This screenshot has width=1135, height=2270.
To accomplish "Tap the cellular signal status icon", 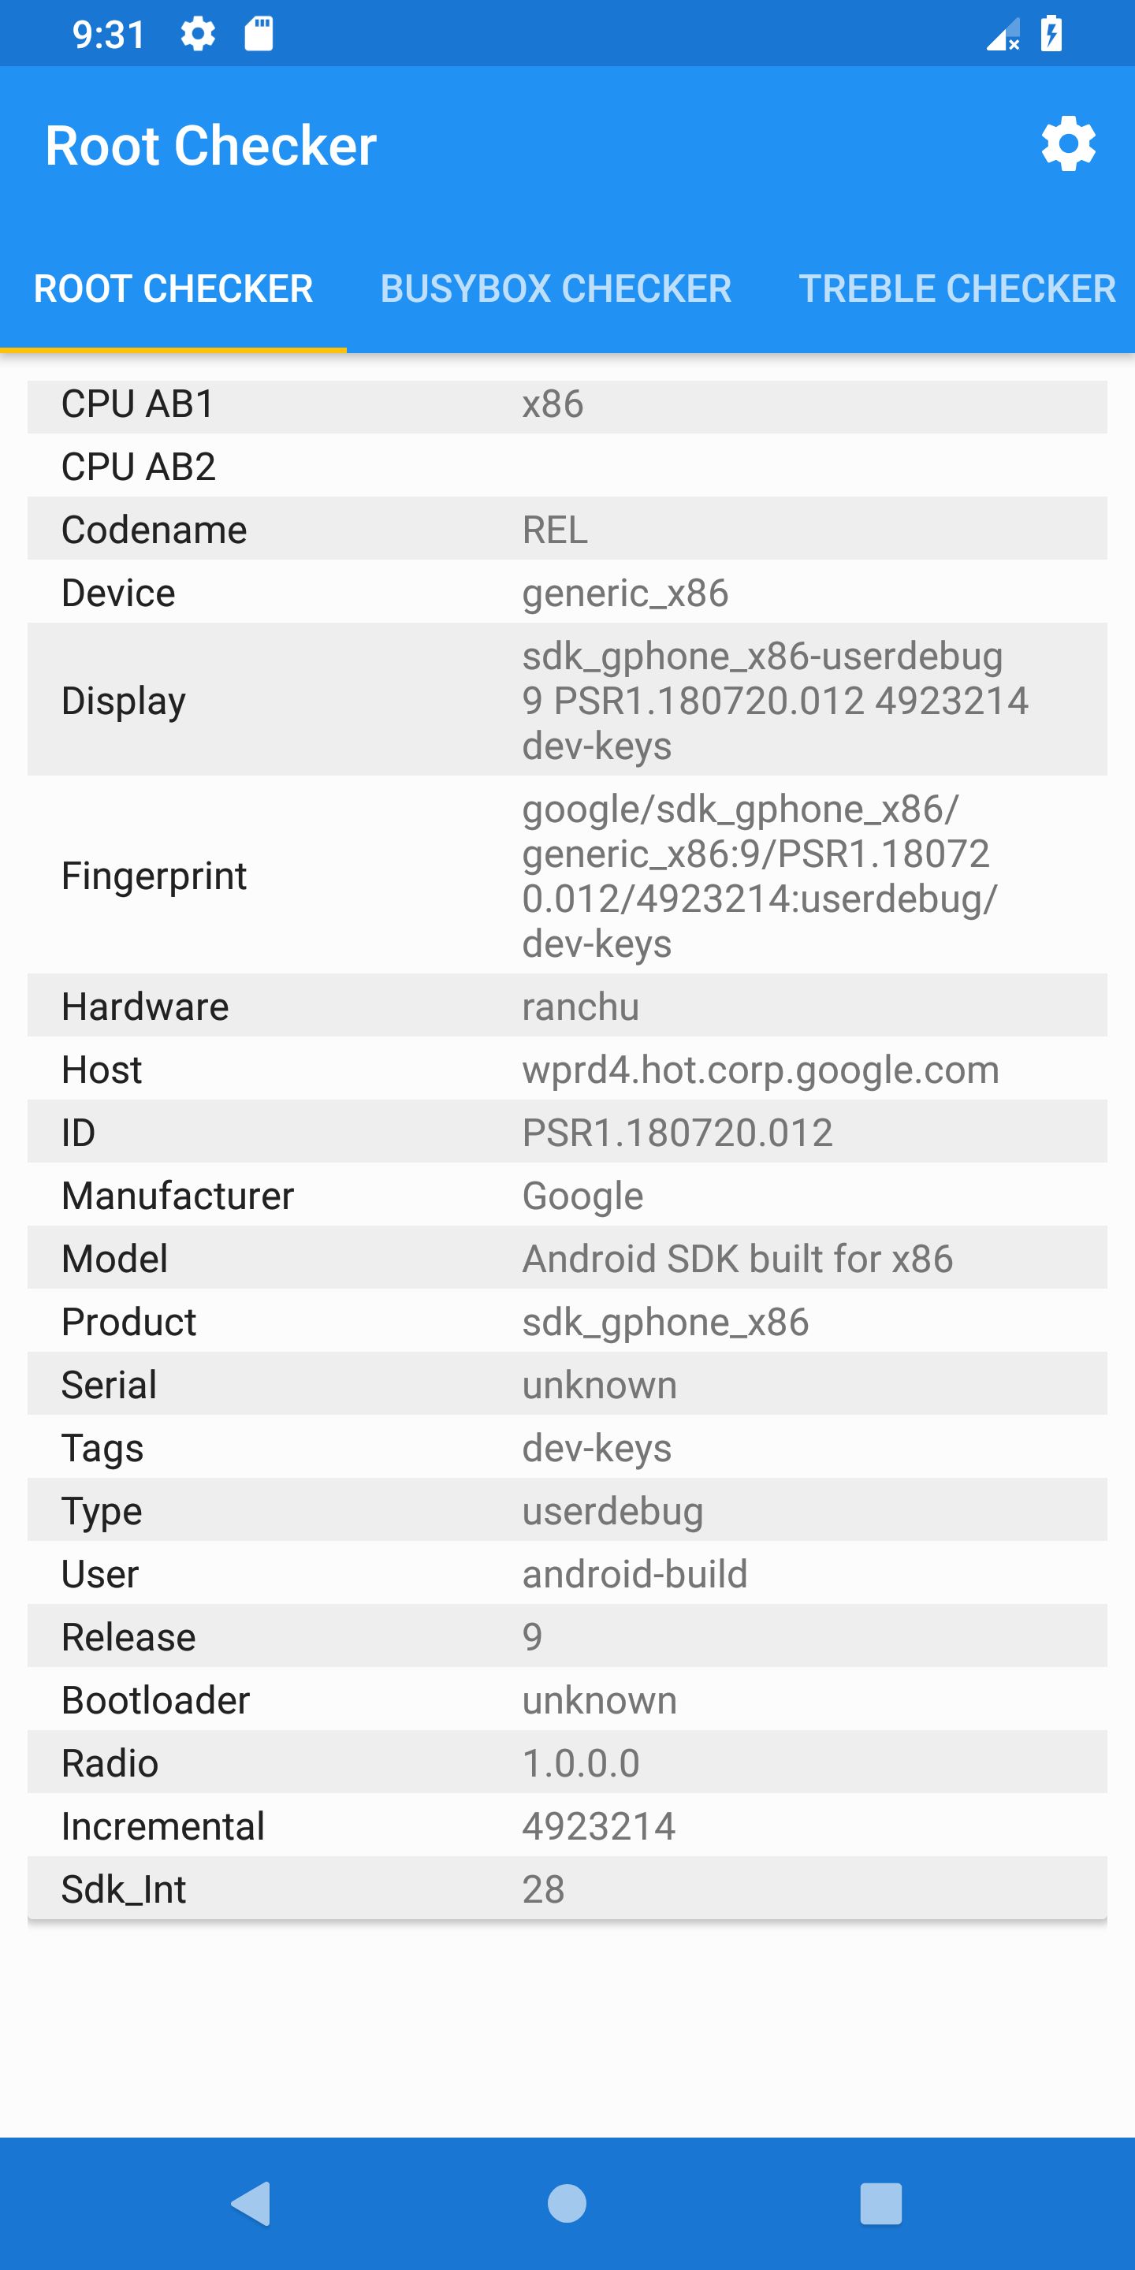I will click(x=1003, y=35).
